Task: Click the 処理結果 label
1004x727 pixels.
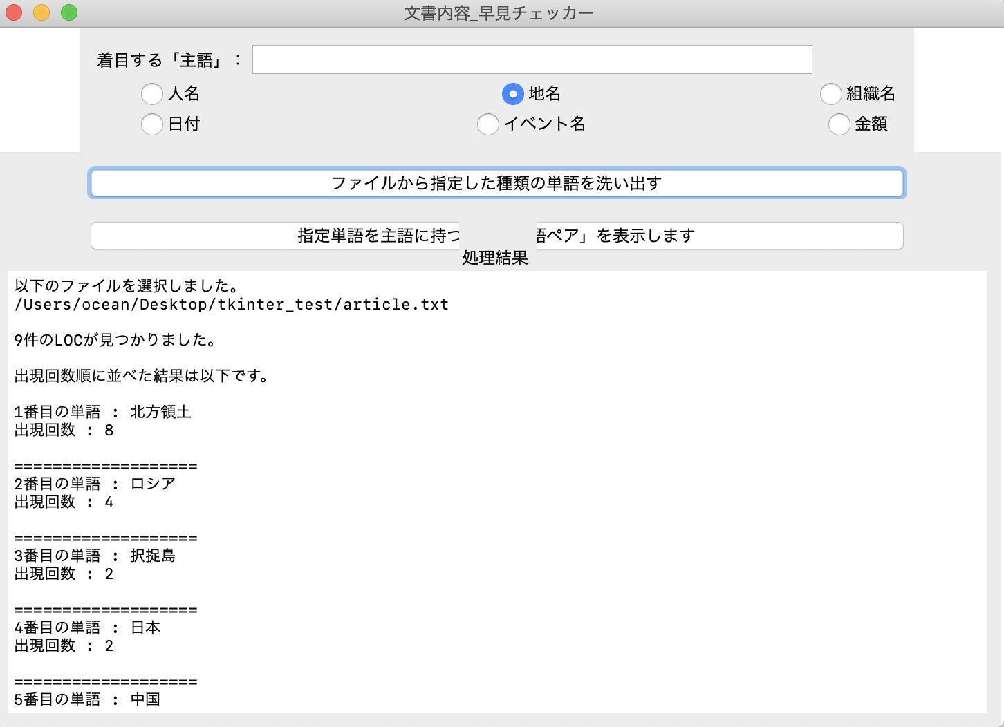Action: (495, 258)
